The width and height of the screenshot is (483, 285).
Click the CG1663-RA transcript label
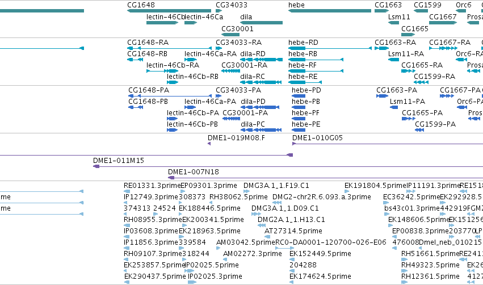tap(395, 43)
